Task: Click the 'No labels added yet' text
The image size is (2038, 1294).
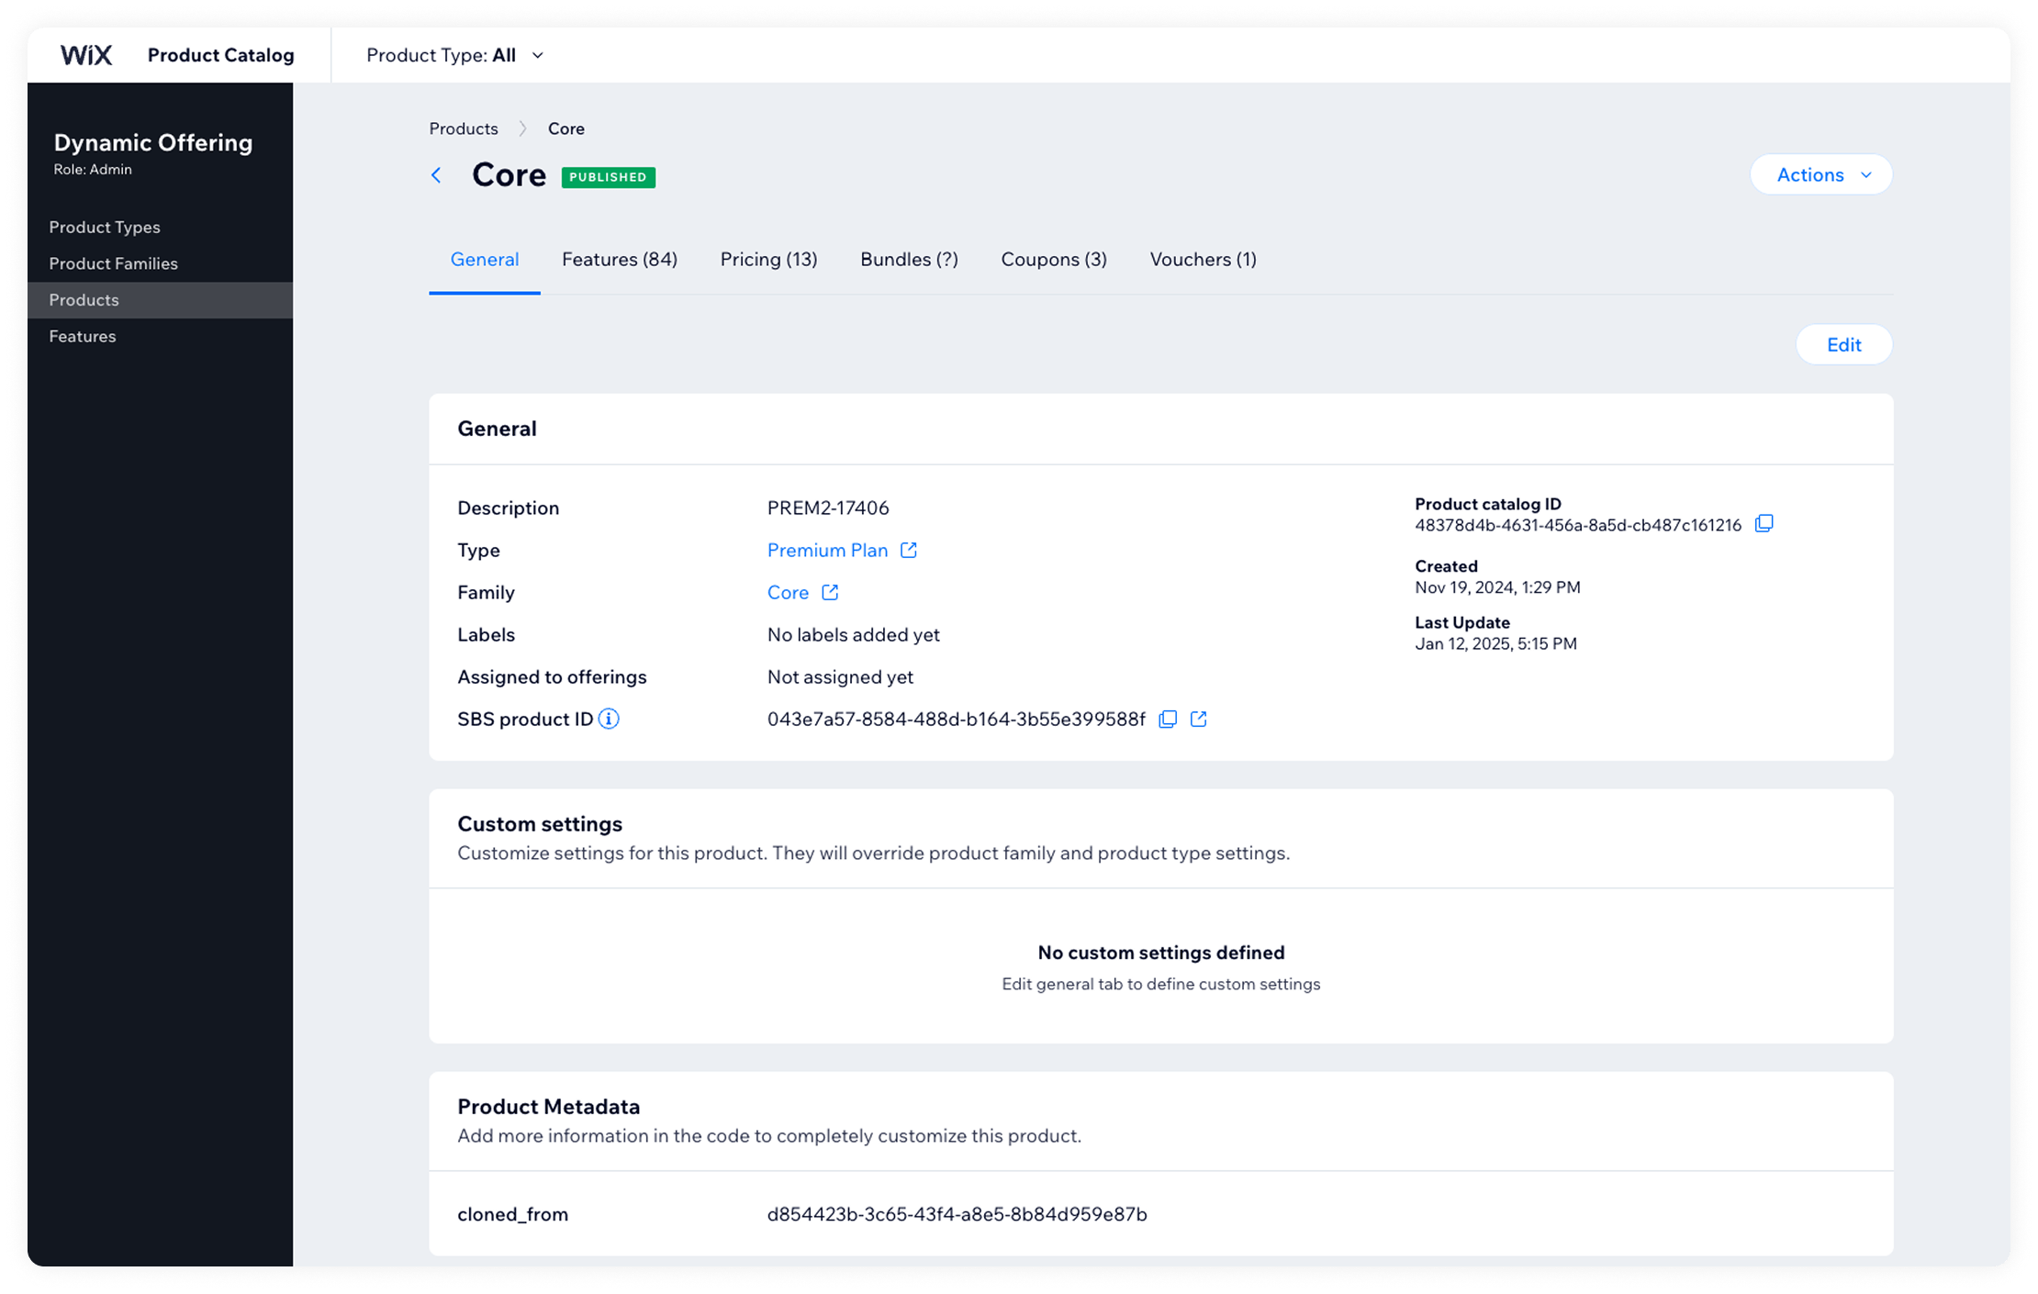Action: click(853, 635)
